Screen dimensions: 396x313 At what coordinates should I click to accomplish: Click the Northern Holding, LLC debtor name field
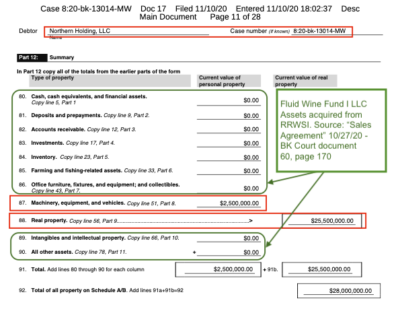point(129,31)
